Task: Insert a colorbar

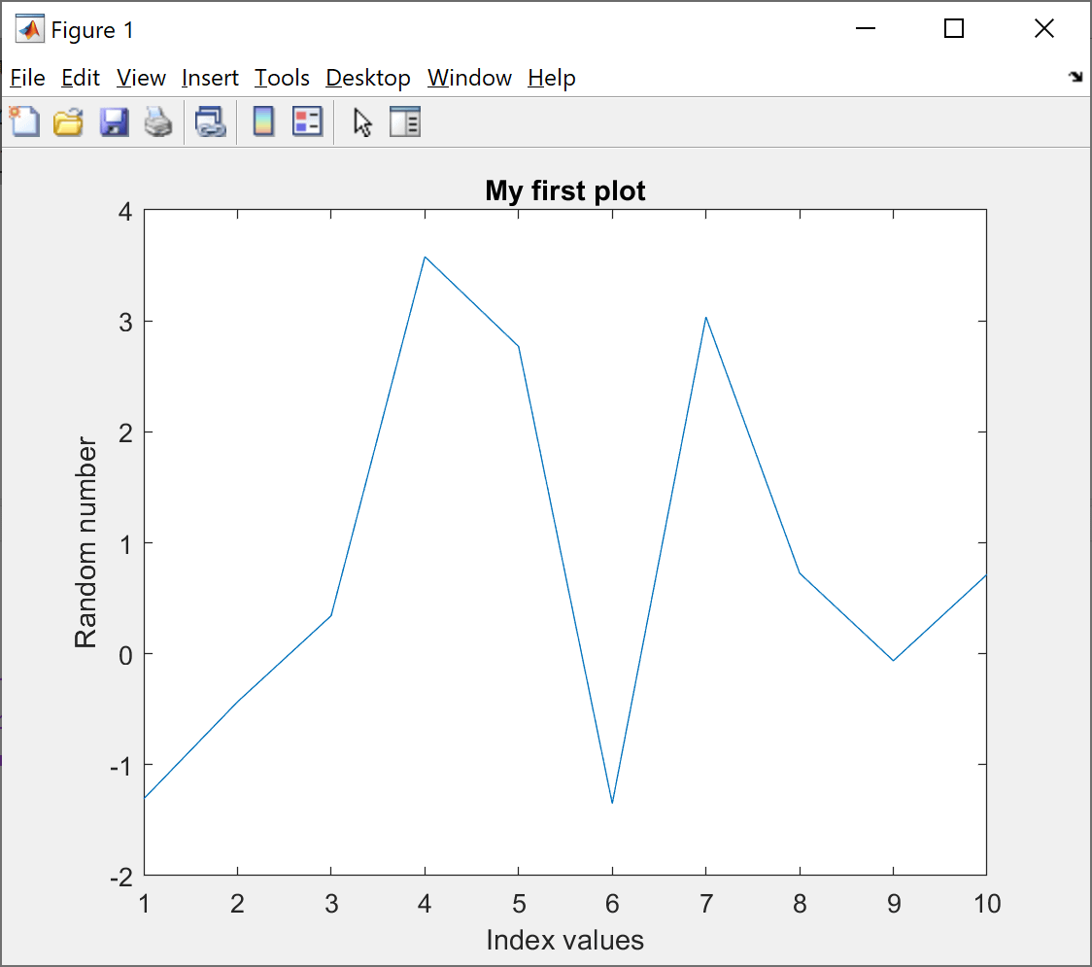Action: tap(263, 121)
